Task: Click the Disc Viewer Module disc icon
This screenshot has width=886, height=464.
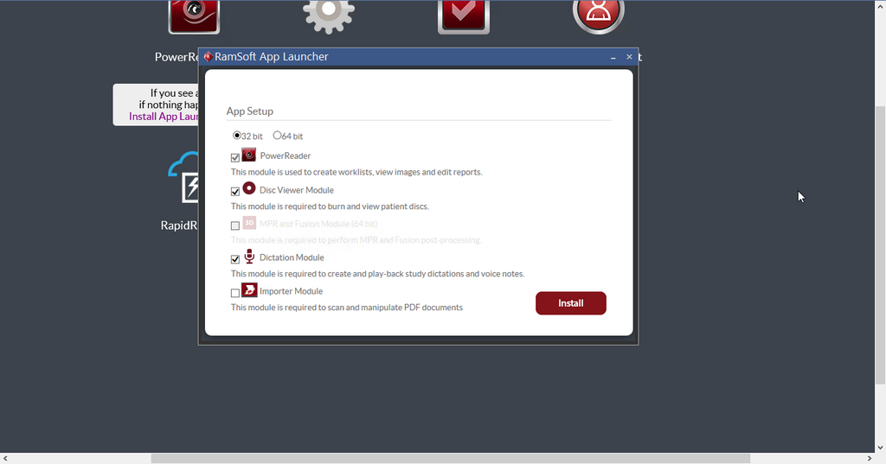Action: coord(249,188)
